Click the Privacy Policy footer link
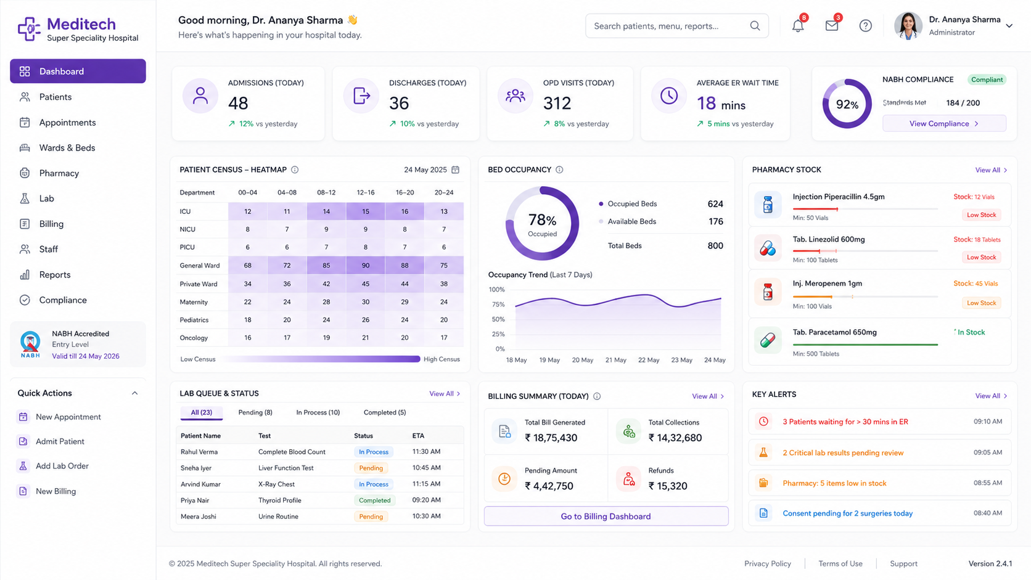The width and height of the screenshot is (1031, 580). pyautogui.click(x=768, y=563)
